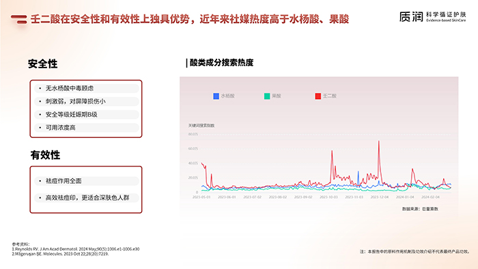Select the 祛痘作用全面 bullet item
Screen dimensions: 478x269
[87, 181]
